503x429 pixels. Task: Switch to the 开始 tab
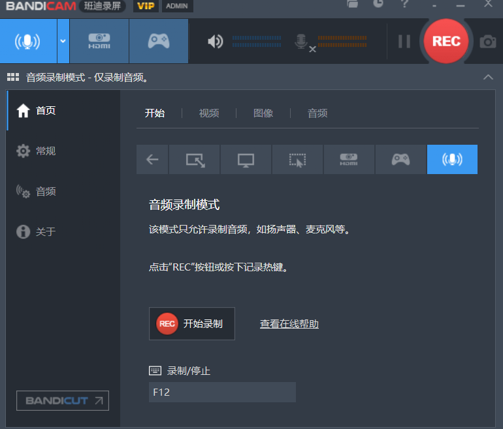[x=155, y=113]
